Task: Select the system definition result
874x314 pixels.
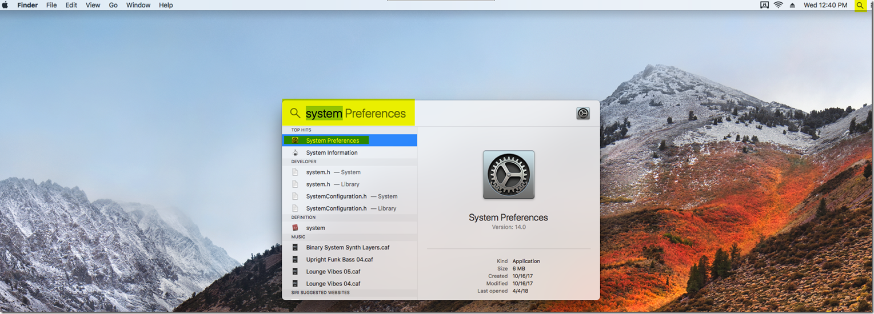Action: coord(349,228)
